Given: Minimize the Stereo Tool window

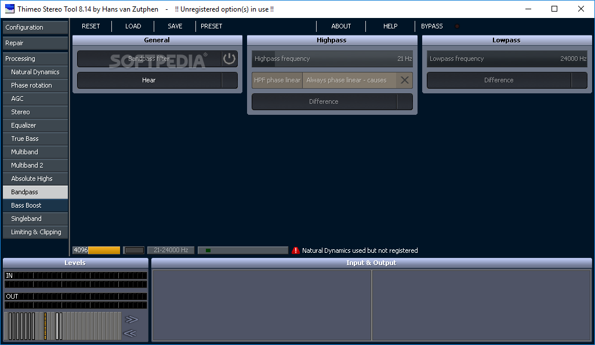Looking at the screenshot, I should point(528,9).
